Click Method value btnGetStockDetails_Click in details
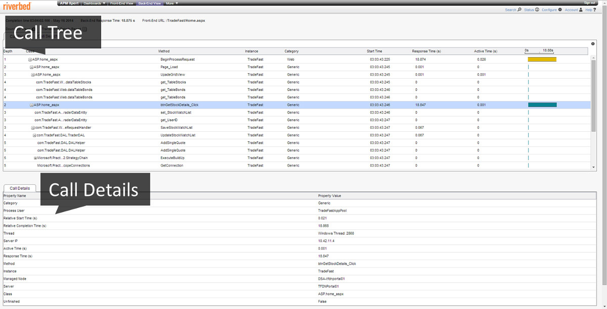607x309 pixels. pos(337,264)
